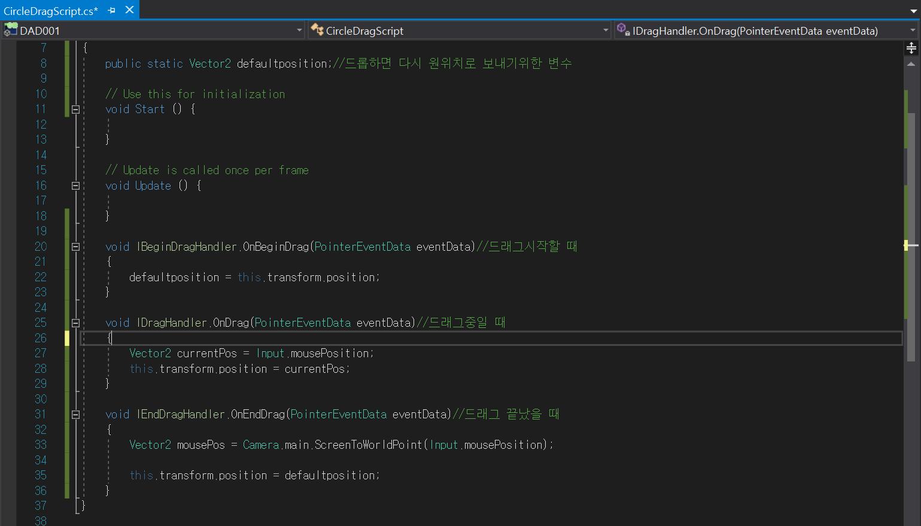Click 'IBeginDragHandler' on line 20
The height and width of the screenshot is (526, 921).
point(187,247)
